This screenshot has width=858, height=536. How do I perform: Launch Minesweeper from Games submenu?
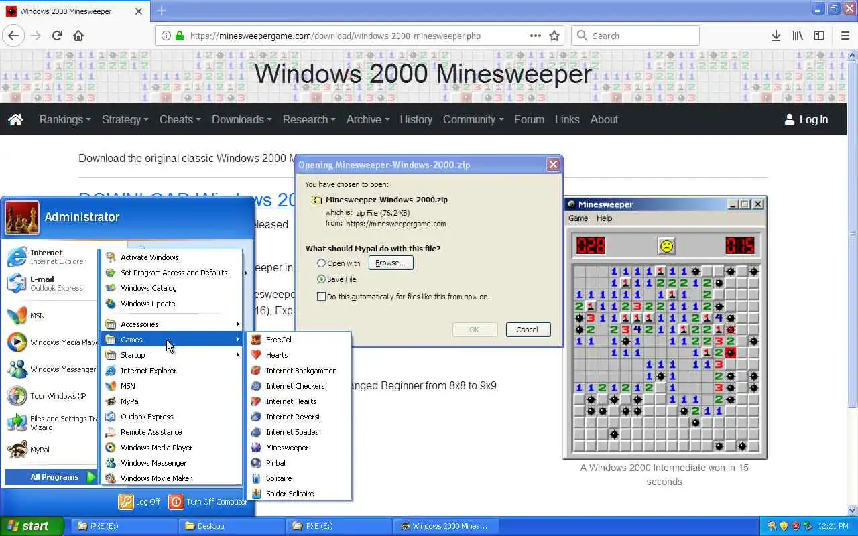click(x=299, y=448)
